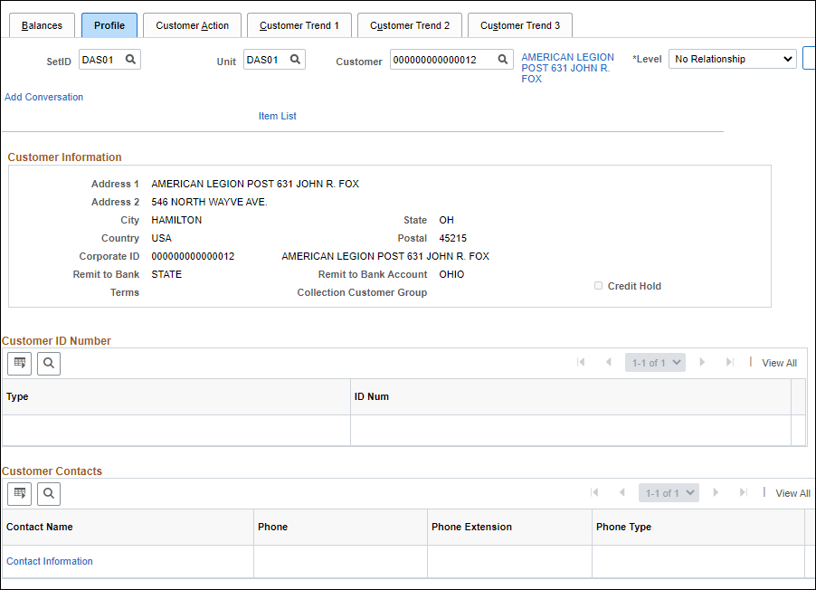Screen dimensions: 816x590
Task: Click the Customer Contacts section heading
Action: (52, 471)
